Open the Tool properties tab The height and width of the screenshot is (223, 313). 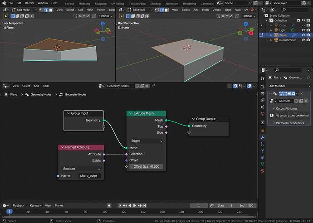pos(263,78)
